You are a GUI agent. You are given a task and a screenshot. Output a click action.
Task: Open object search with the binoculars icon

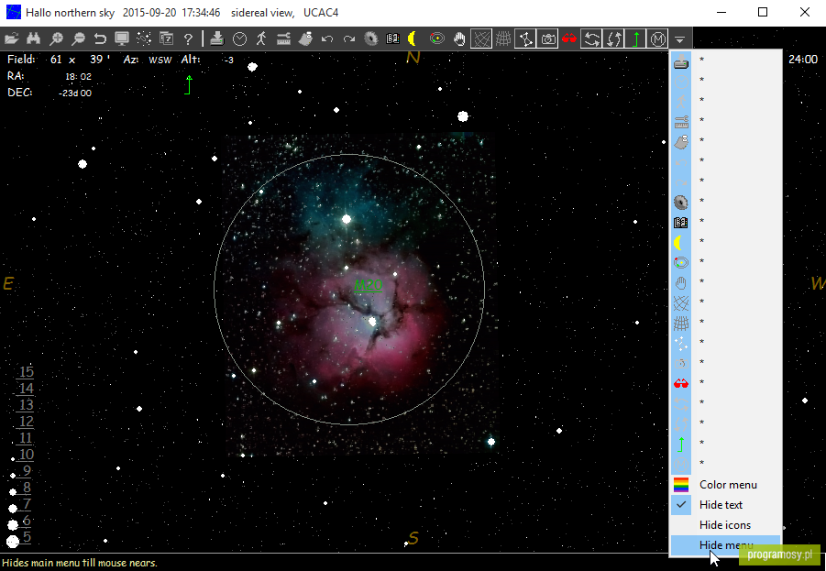coord(34,38)
